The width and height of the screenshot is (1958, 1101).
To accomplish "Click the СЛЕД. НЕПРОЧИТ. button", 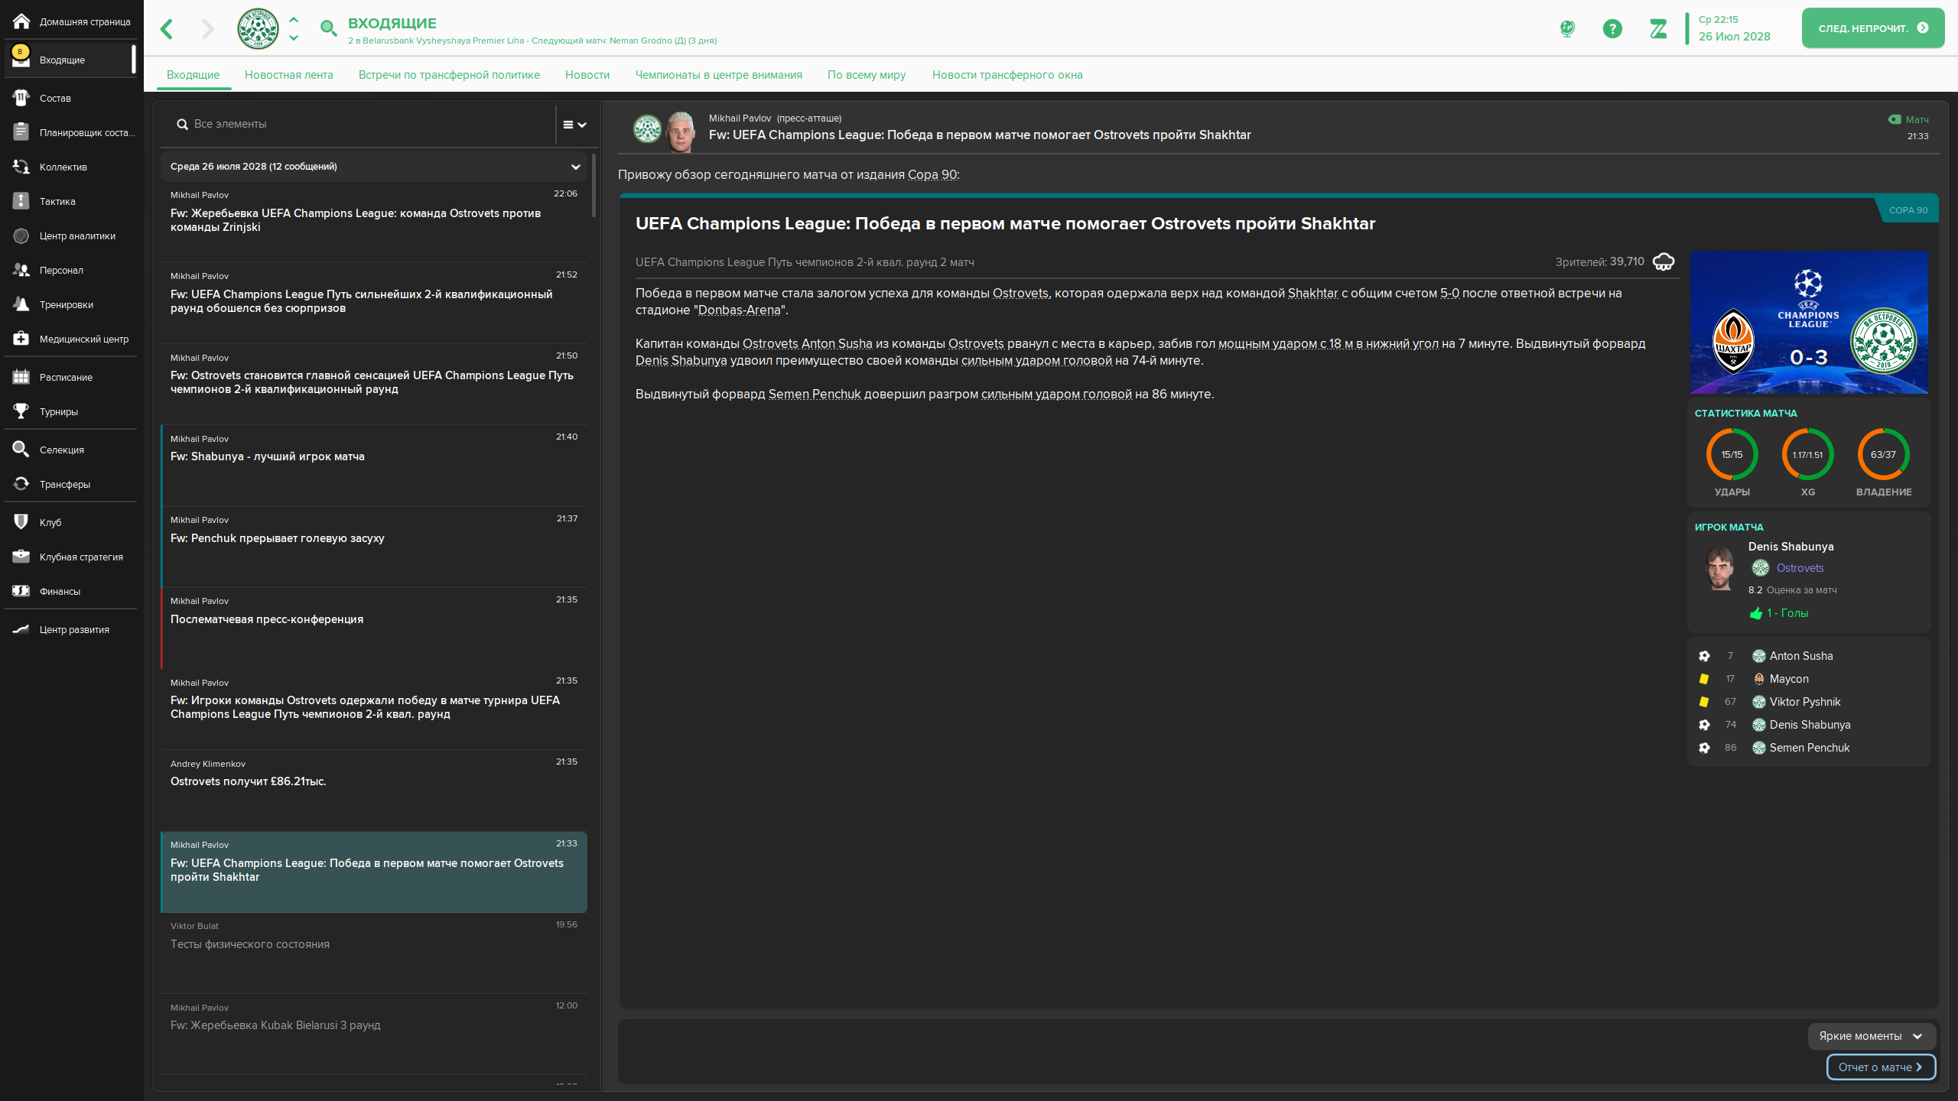I will 1872,28.
